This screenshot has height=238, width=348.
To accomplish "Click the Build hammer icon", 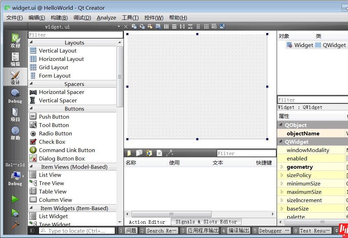I will click(x=15, y=225).
